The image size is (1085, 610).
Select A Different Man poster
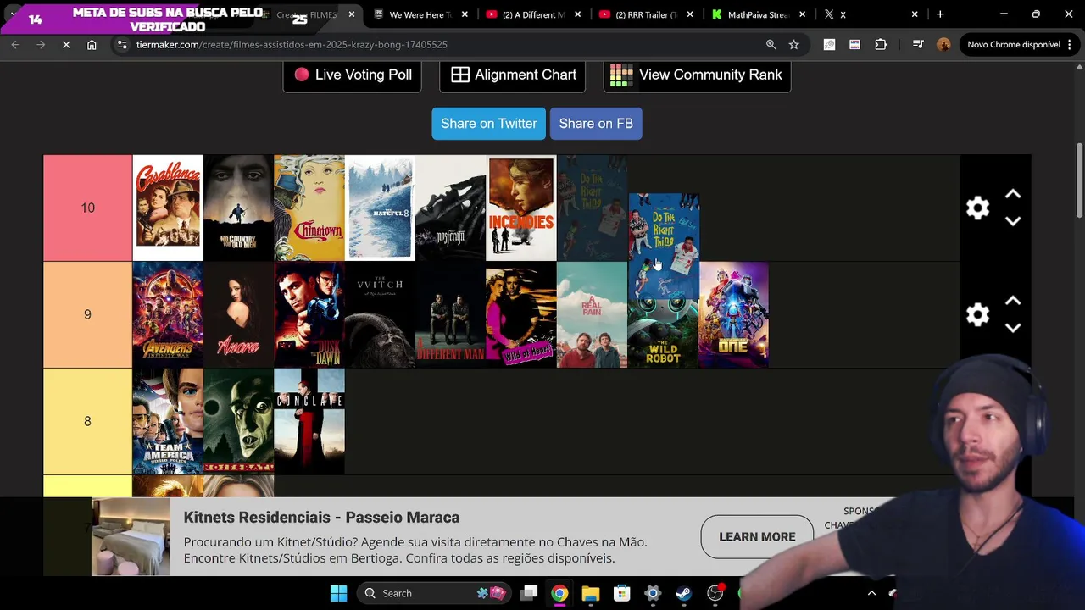pyautogui.click(x=450, y=314)
